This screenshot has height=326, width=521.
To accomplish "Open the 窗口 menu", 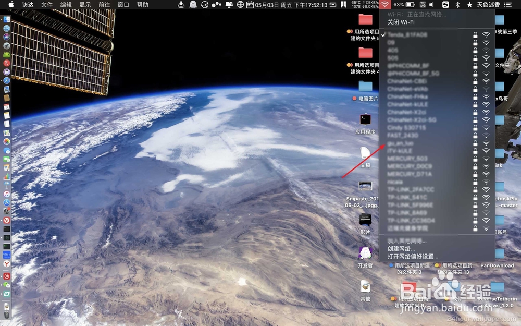I will [x=123, y=5].
